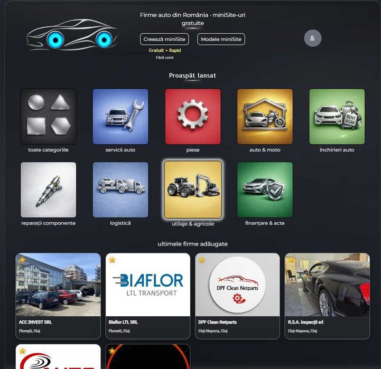The image size is (381, 369).
Task: Click the Fără cont text
Action: coord(164,58)
